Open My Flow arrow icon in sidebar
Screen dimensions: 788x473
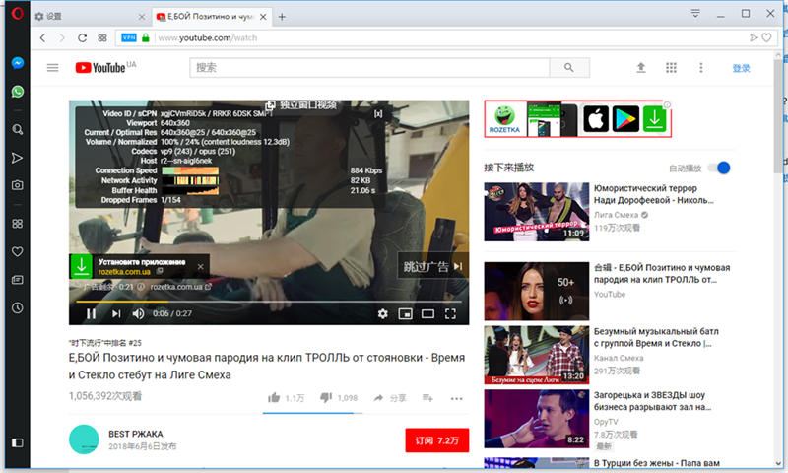pos(17,158)
